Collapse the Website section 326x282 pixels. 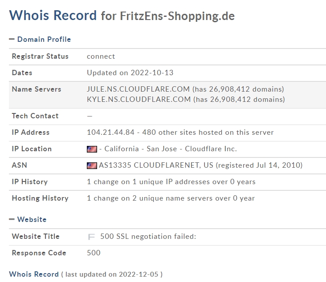point(12,219)
